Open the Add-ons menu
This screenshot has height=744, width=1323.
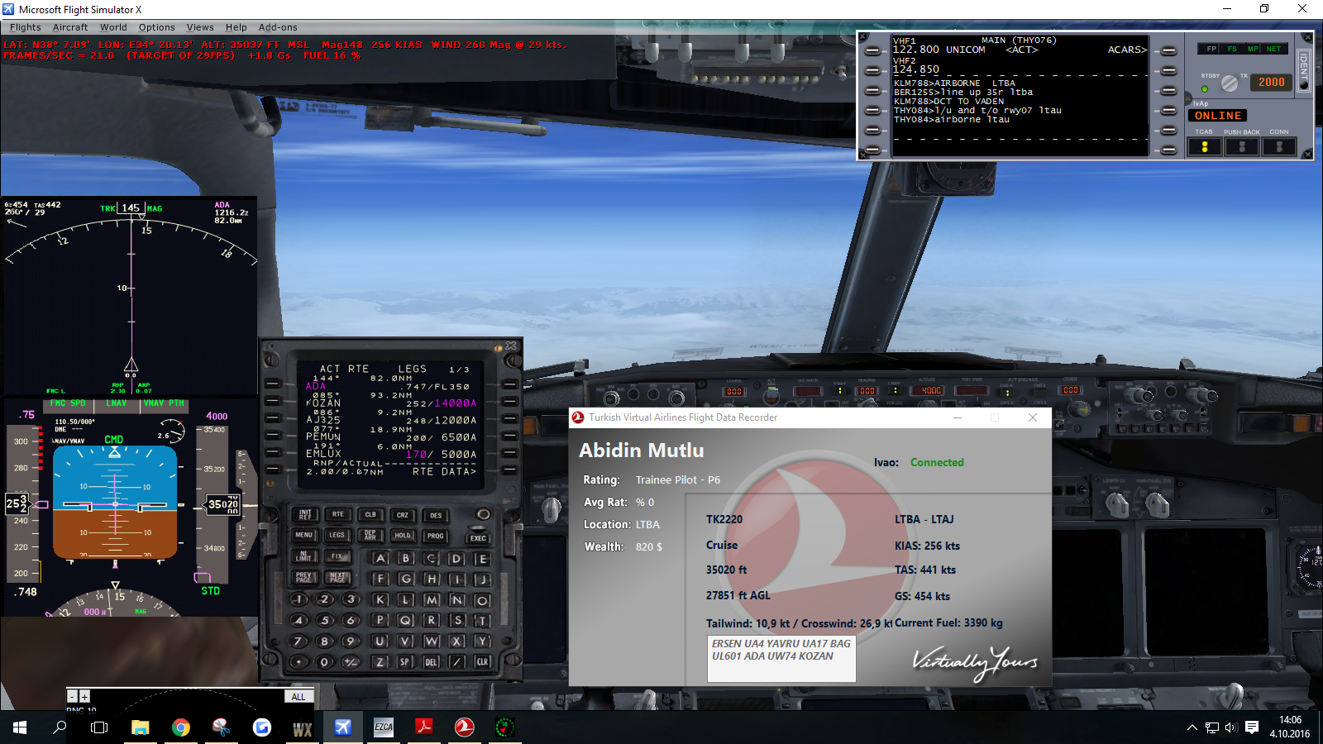[278, 27]
